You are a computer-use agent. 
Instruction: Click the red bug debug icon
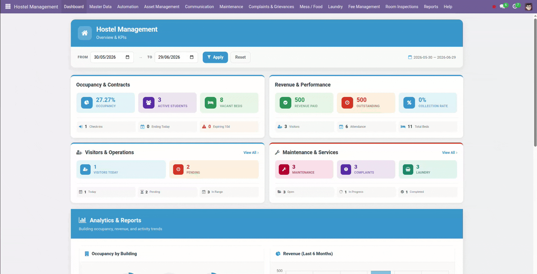pyautogui.click(x=494, y=7)
